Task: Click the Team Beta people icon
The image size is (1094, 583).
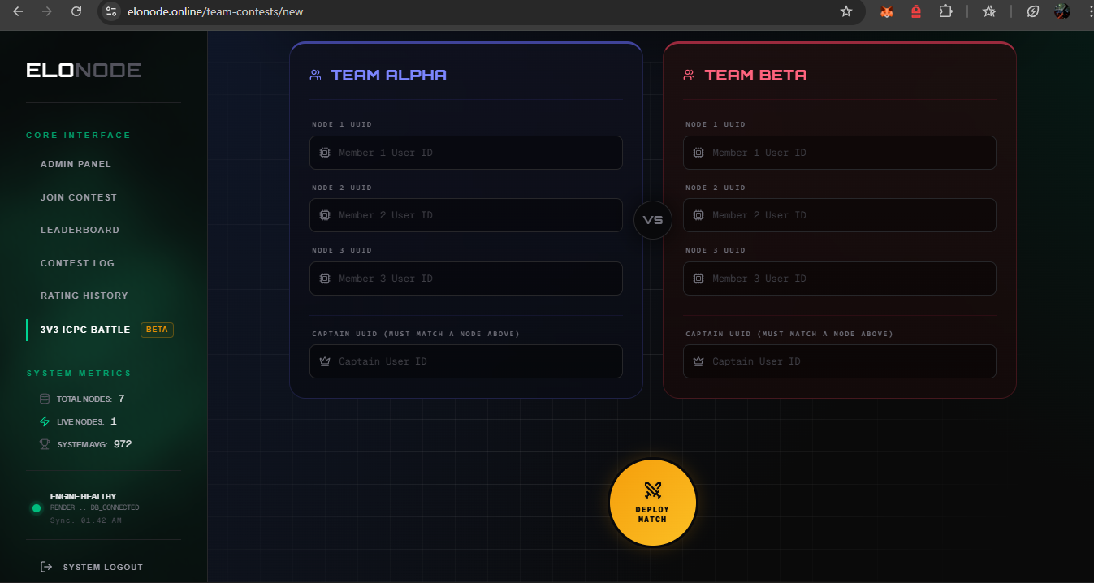Action: [x=690, y=75]
